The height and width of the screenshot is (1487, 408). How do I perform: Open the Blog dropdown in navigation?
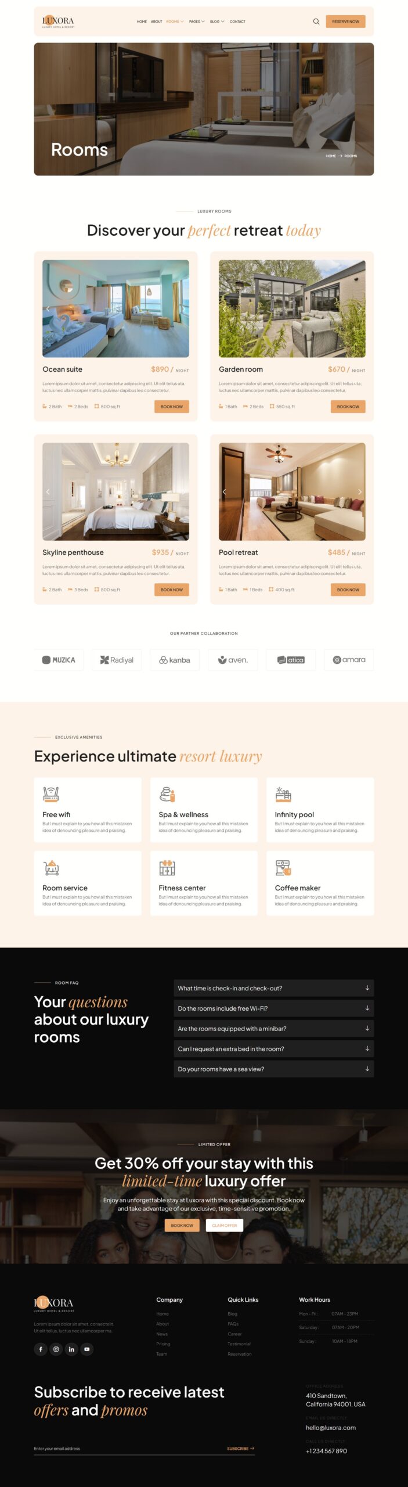pos(217,21)
